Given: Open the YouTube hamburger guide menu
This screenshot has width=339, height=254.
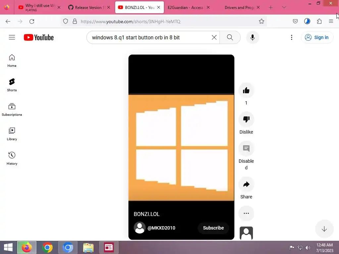Looking at the screenshot, I should [x=12, y=37].
